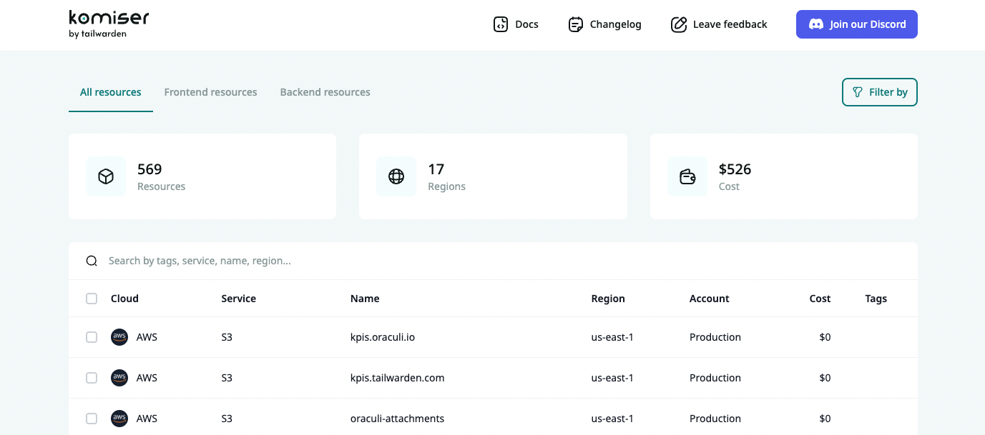Switch to Frontend resources tab
Screen dimensions: 985x435
210,92
